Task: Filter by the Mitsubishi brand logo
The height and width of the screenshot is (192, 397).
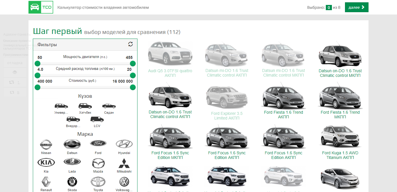Action: coord(124,163)
